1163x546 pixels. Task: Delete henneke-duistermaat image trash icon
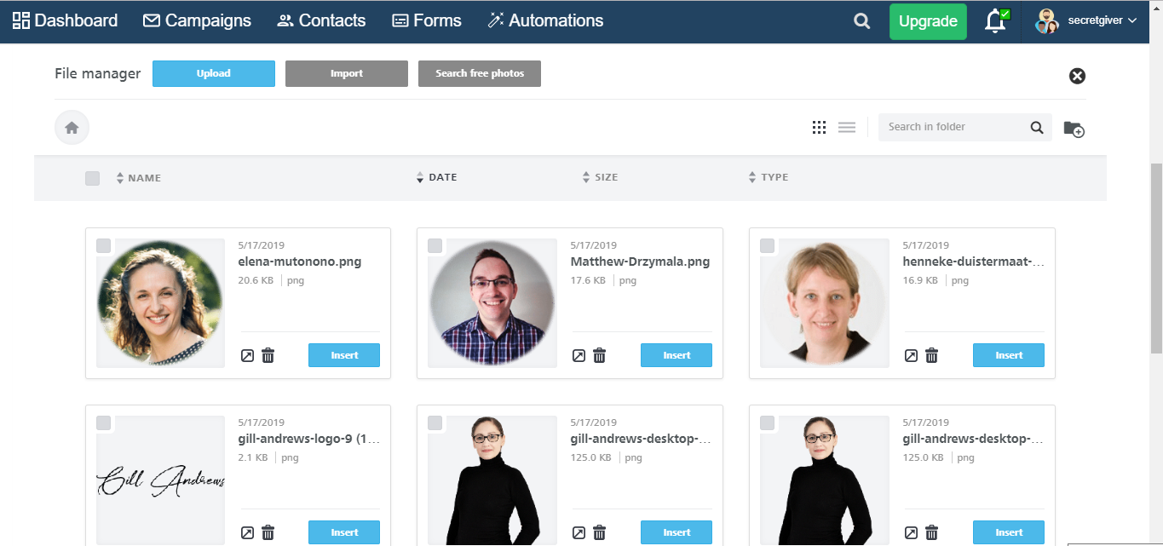(932, 355)
